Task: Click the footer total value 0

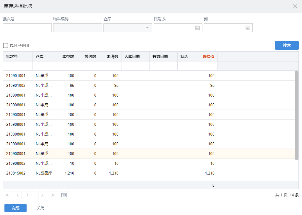Action: point(213,185)
